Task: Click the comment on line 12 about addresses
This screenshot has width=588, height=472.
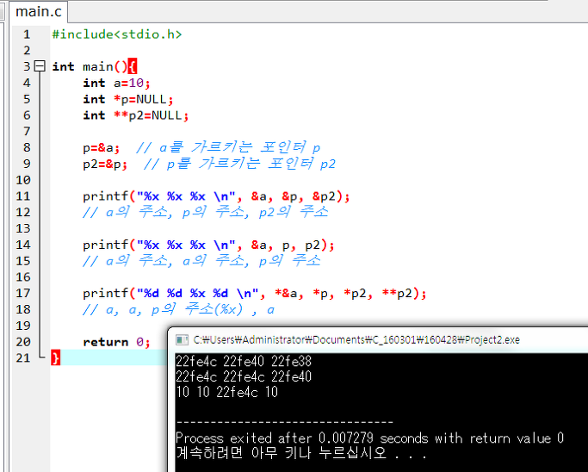Action: coord(206,213)
